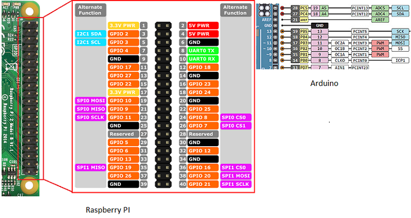411x218 pixels.
Task: Click the Reserved label at pin 28
Action: [203, 134]
